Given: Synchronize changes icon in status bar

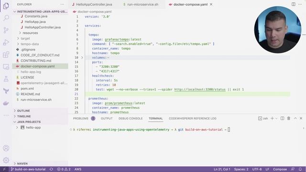Looking at the screenshot, I should (x=51, y=169).
